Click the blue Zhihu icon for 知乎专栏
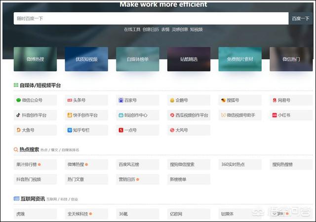316x222 pixels. (70, 130)
